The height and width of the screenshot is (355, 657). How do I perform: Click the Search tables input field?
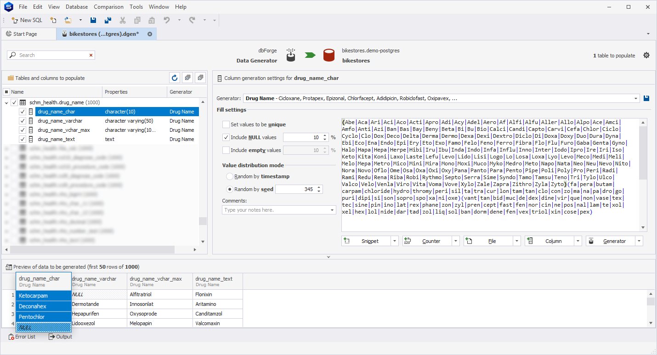(51, 55)
